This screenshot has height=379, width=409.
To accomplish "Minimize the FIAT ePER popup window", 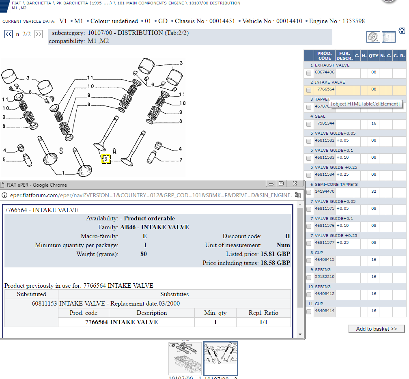I will click(x=271, y=184).
